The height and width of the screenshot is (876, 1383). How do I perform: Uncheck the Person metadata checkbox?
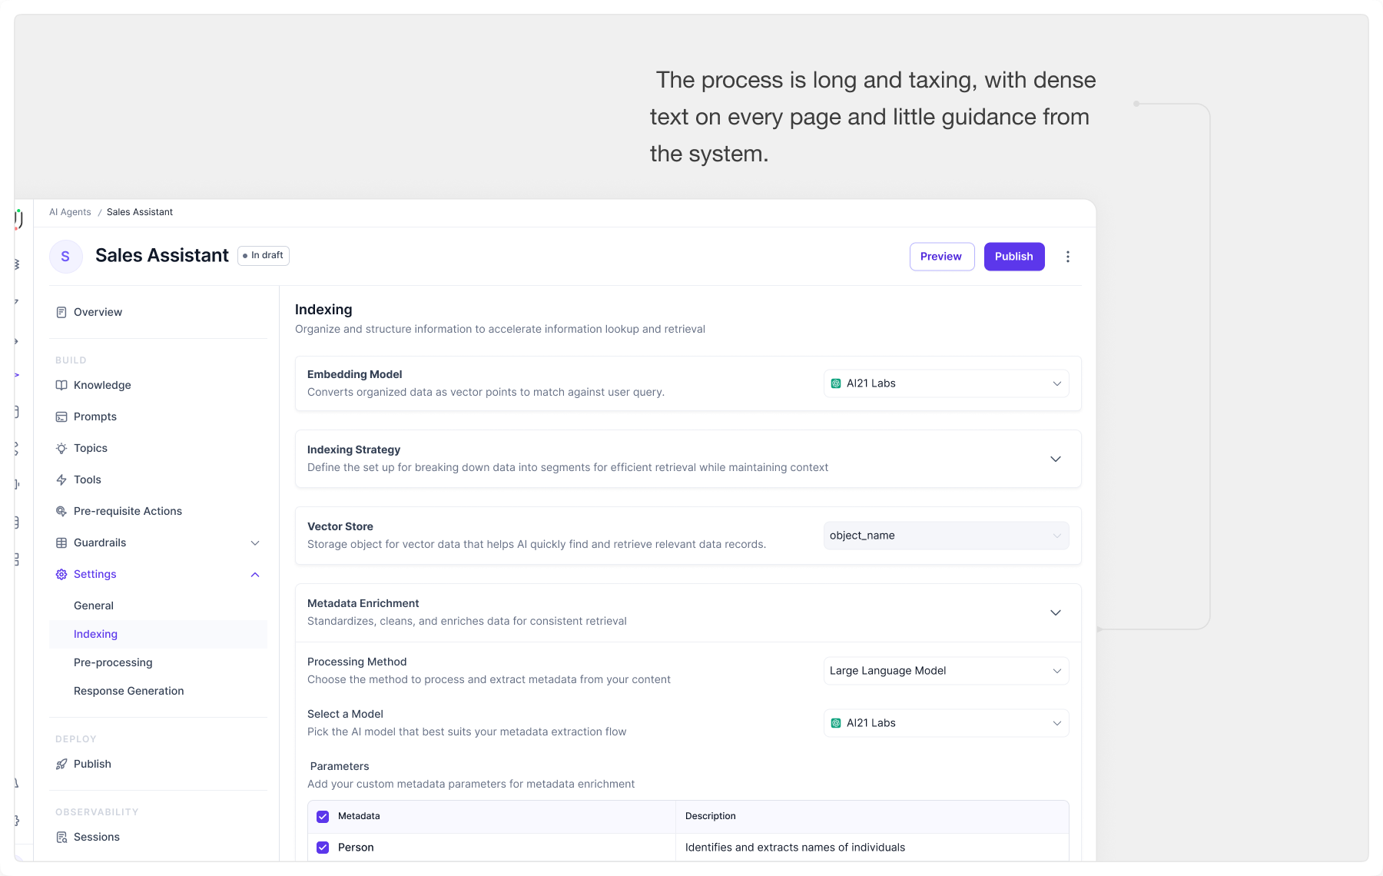[x=323, y=848]
